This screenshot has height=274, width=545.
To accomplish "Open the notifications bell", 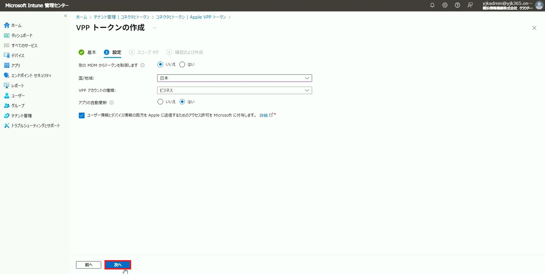I will pyautogui.click(x=432, y=5).
